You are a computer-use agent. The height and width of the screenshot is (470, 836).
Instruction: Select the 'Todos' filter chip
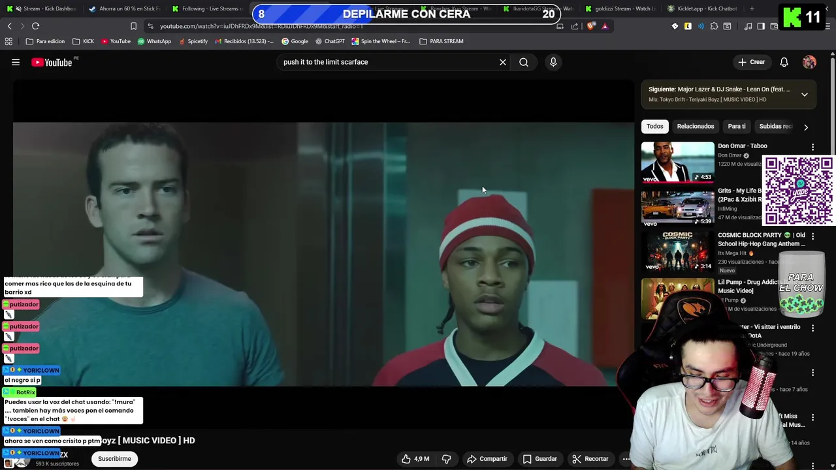coord(654,126)
